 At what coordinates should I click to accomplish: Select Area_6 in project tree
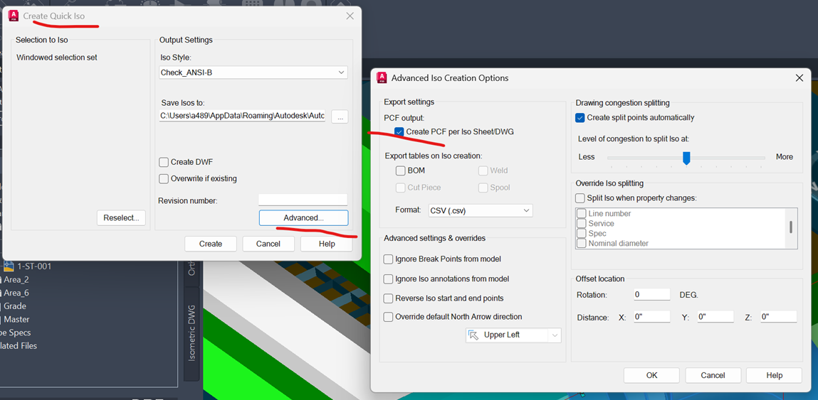click(x=16, y=293)
